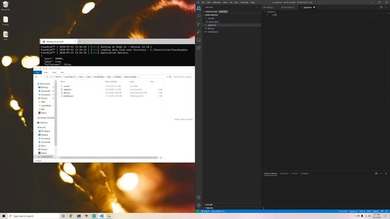Click the File Explorer navigation pane scrollbar
This screenshot has width=390, height=219.
(55, 114)
